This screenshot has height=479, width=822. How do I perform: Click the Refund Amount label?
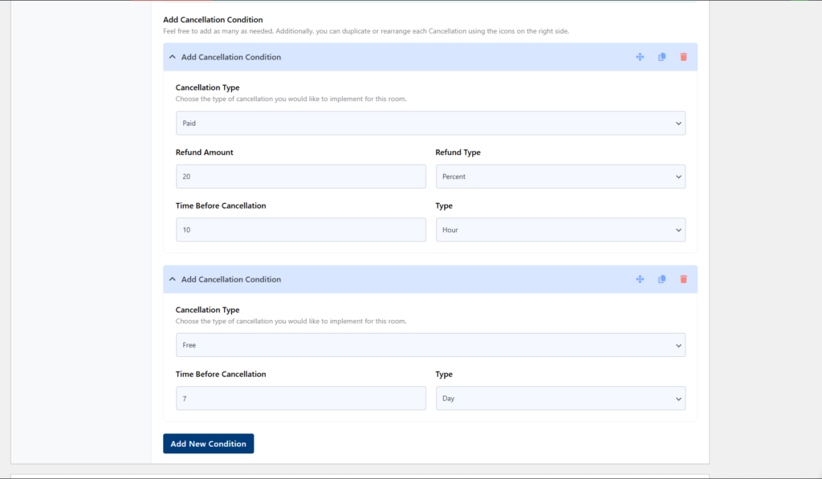pyautogui.click(x=205, y=152)
